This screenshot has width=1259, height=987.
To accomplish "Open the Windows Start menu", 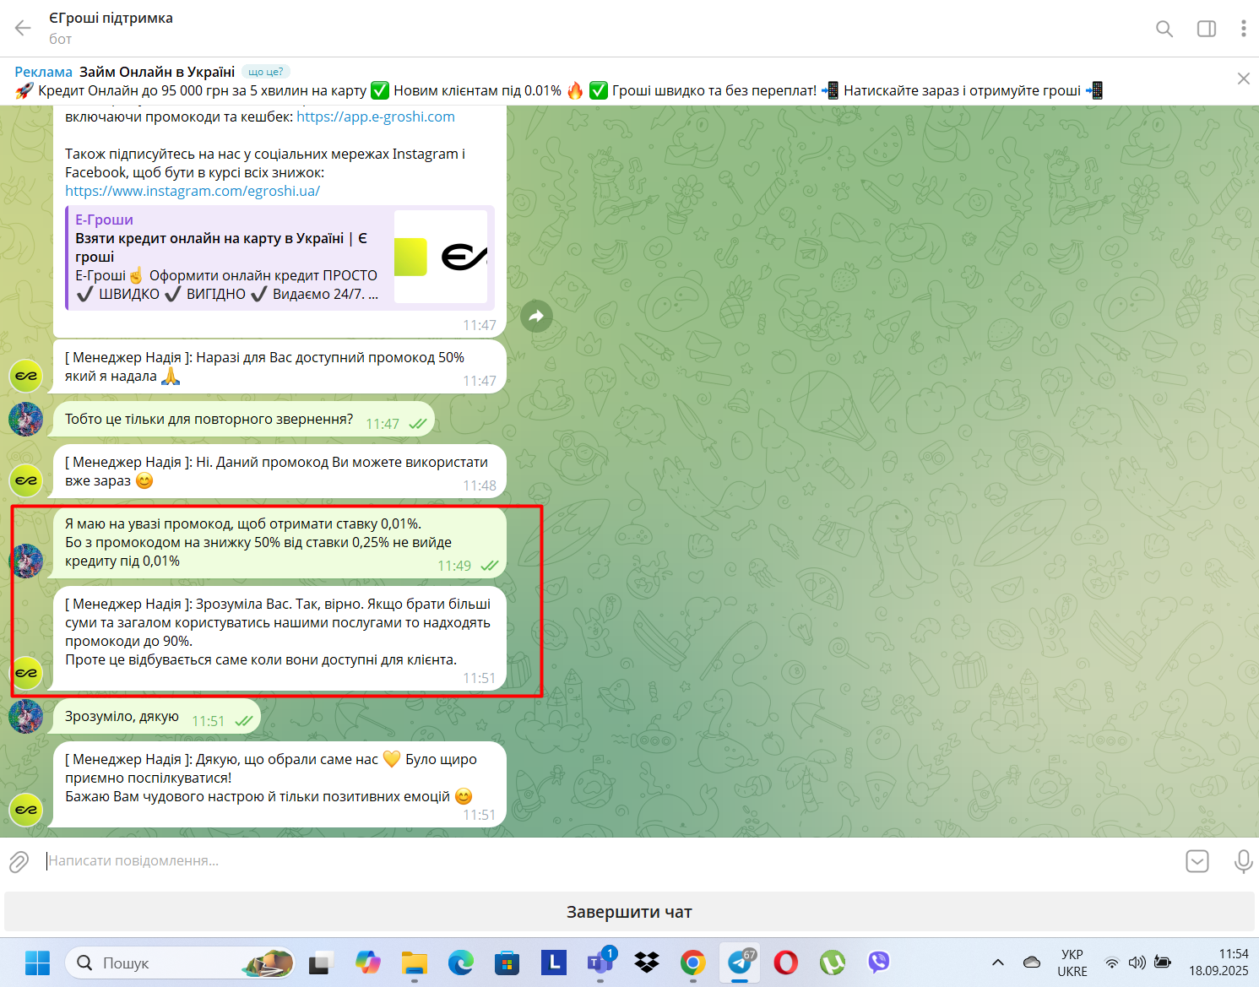I will (x=37, y=963).
